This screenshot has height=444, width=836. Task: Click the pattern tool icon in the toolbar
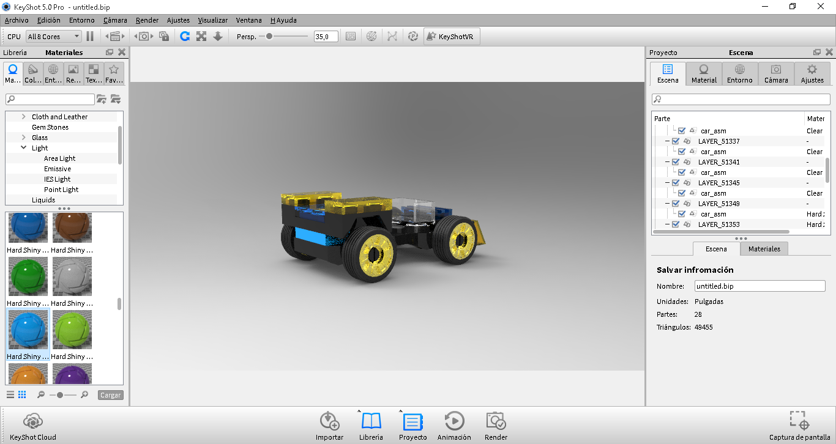[x=392, y=37]
